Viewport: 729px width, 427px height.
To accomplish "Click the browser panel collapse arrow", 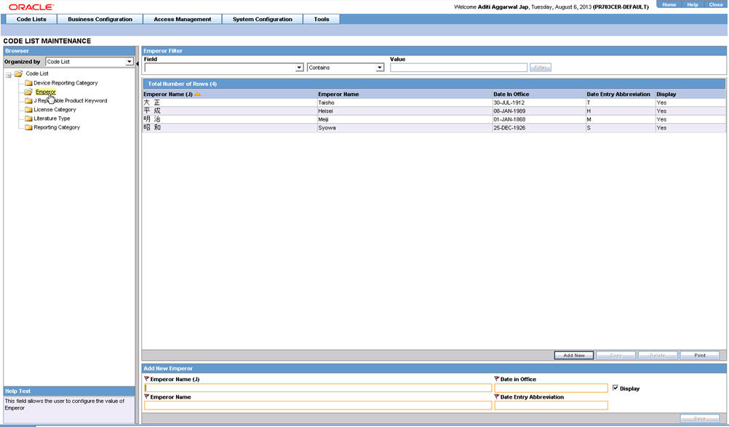I will pos(138,64).
